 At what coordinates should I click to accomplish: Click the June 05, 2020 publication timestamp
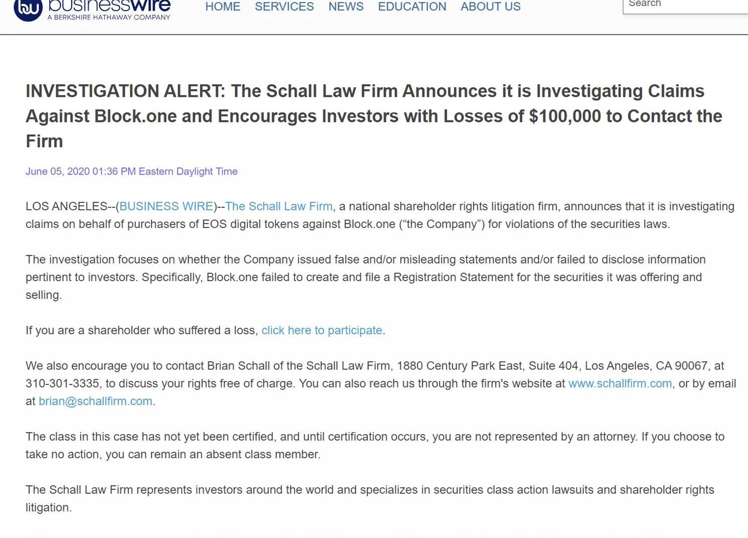[131, 171]
